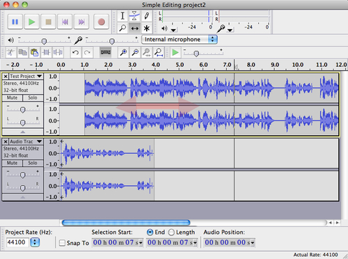Adjust the output volume slider
348x259 pixels.
point(44,41)
